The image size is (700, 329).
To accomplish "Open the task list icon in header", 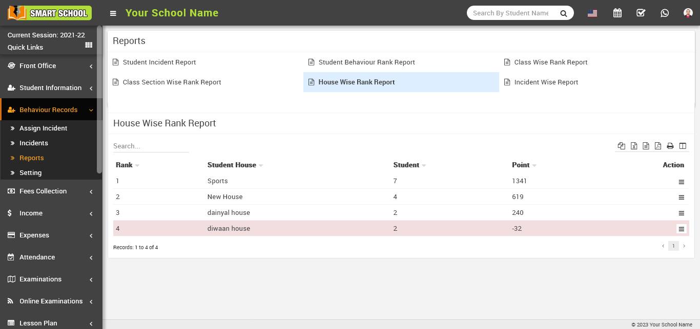I will pyautogui.click(x=641, y=13).
